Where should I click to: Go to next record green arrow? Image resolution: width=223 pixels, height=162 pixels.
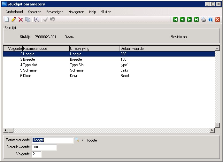[x=189, y=19]
